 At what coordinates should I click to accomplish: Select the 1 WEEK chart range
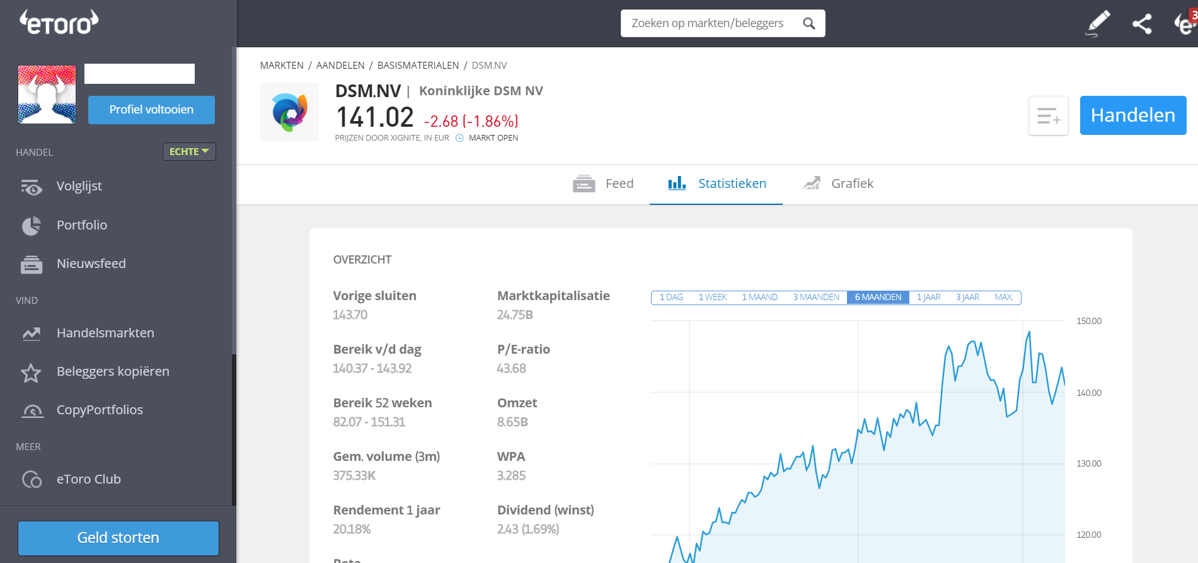click(x=713, y=297)
